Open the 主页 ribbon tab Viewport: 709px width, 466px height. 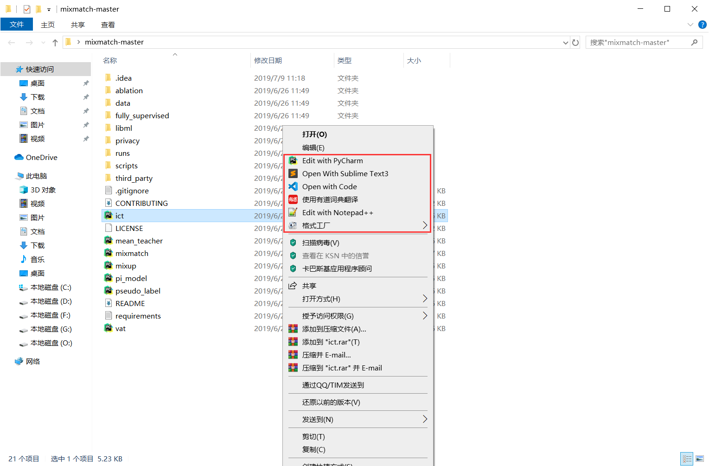[x=48, y=25]
